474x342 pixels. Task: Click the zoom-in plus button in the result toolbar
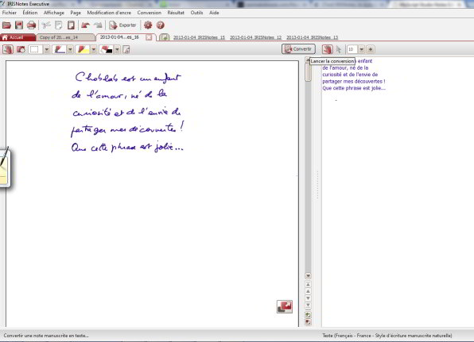click(371, 49)
